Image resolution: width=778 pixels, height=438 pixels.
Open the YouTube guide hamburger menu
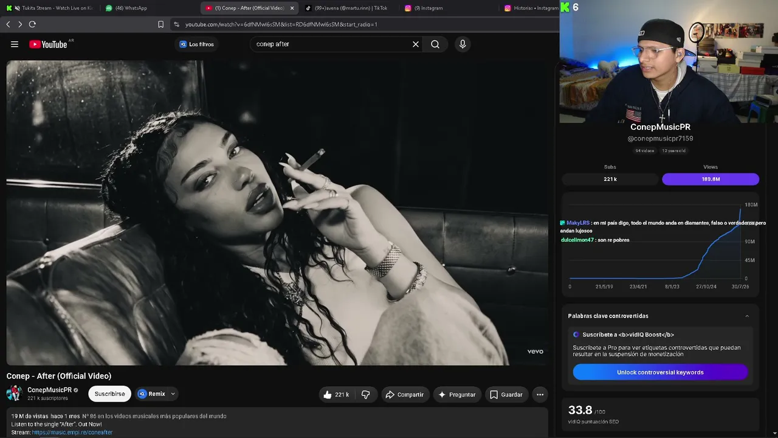[15, 44]
